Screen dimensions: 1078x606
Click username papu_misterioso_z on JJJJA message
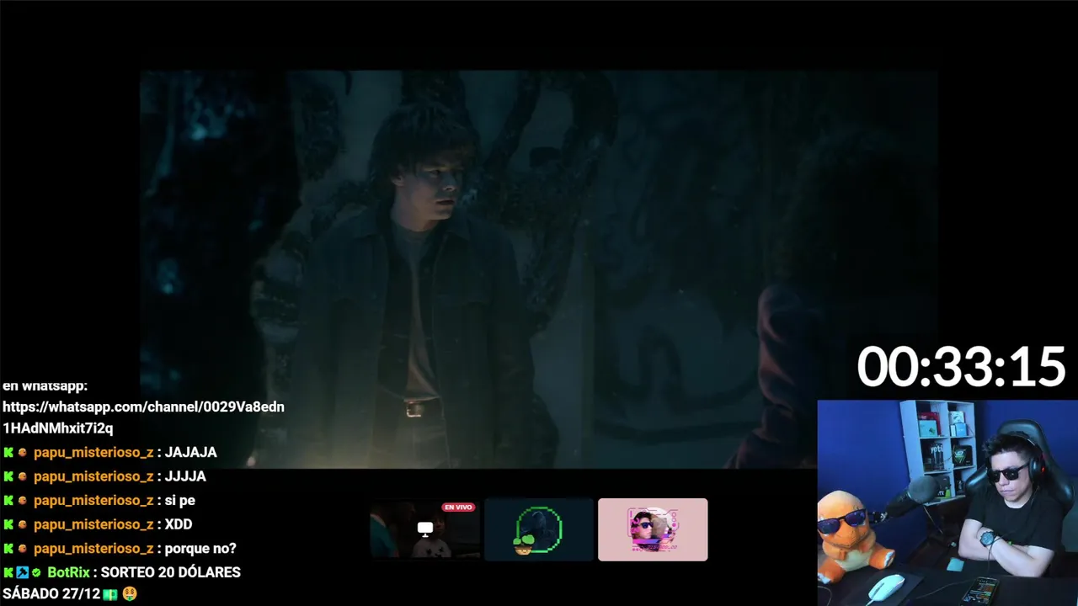(93, 476)
